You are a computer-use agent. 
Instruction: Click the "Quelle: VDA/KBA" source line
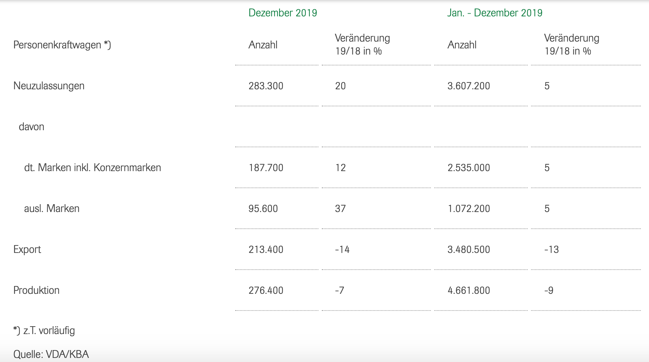51,355
